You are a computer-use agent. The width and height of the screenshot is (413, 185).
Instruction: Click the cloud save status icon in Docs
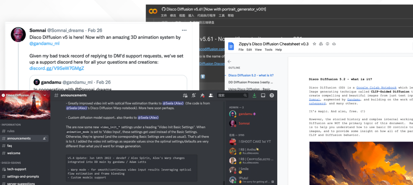click(334, 44)
